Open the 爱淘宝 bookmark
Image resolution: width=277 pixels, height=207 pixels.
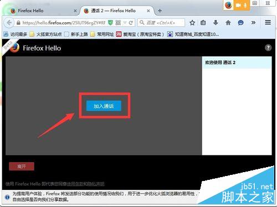(x=140, y=34)
